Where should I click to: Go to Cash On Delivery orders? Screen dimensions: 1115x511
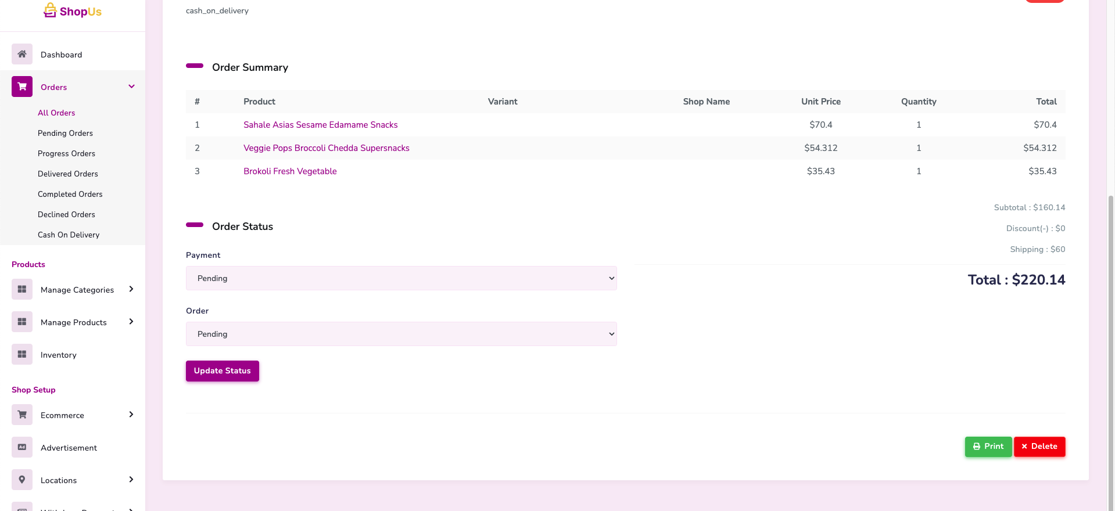coord(69,235)
